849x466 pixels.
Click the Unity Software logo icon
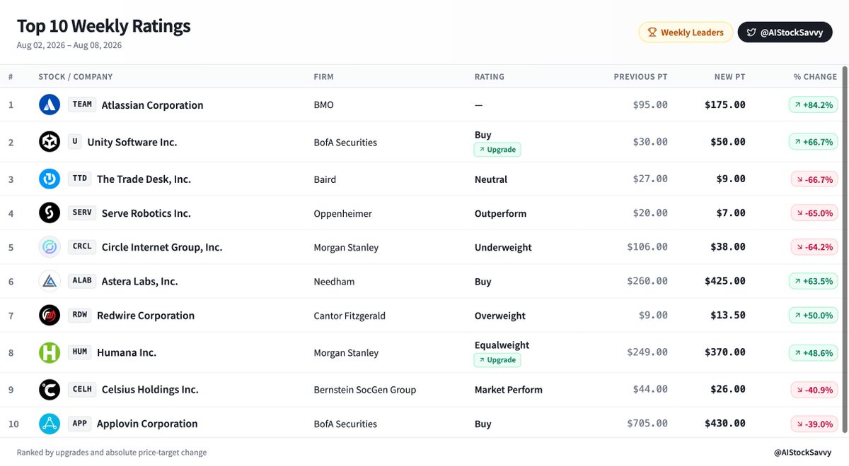[x=50, y=142]
